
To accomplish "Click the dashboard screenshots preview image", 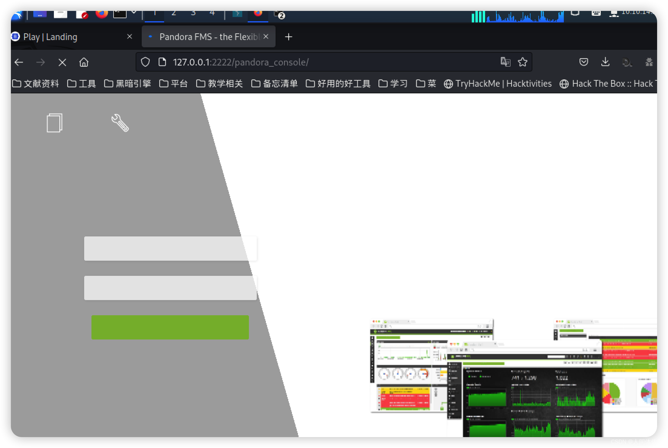I will click(514, 378).
